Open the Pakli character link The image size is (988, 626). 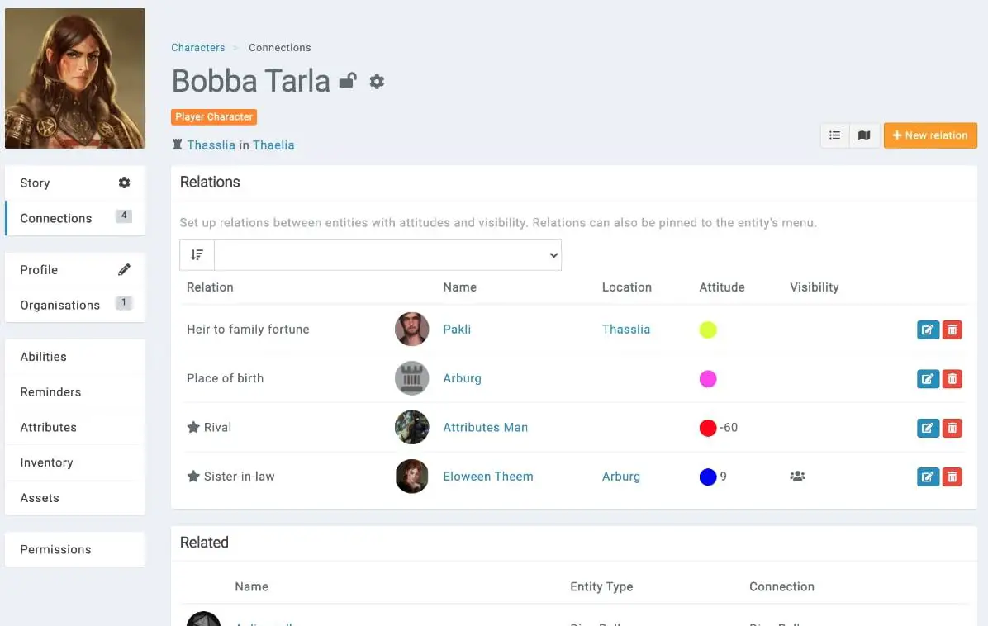(457, 329)
